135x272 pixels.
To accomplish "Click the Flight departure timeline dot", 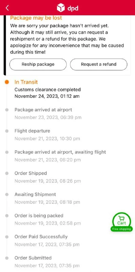I will point(7,131).
